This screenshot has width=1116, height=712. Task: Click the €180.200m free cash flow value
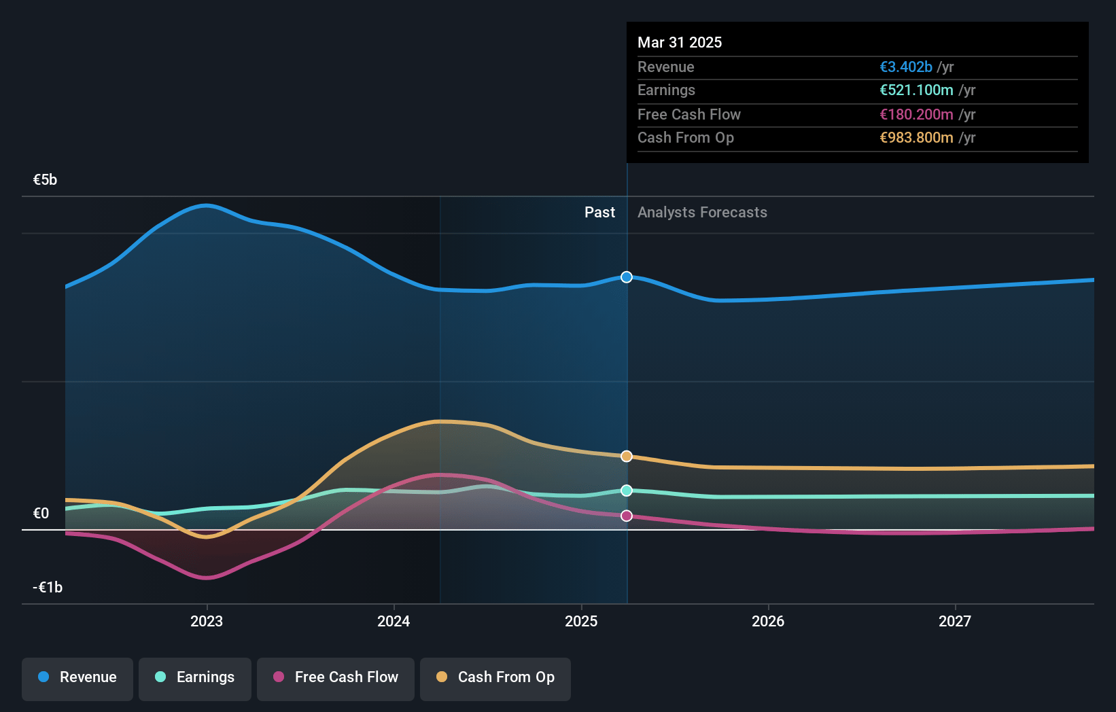[916, 115]
